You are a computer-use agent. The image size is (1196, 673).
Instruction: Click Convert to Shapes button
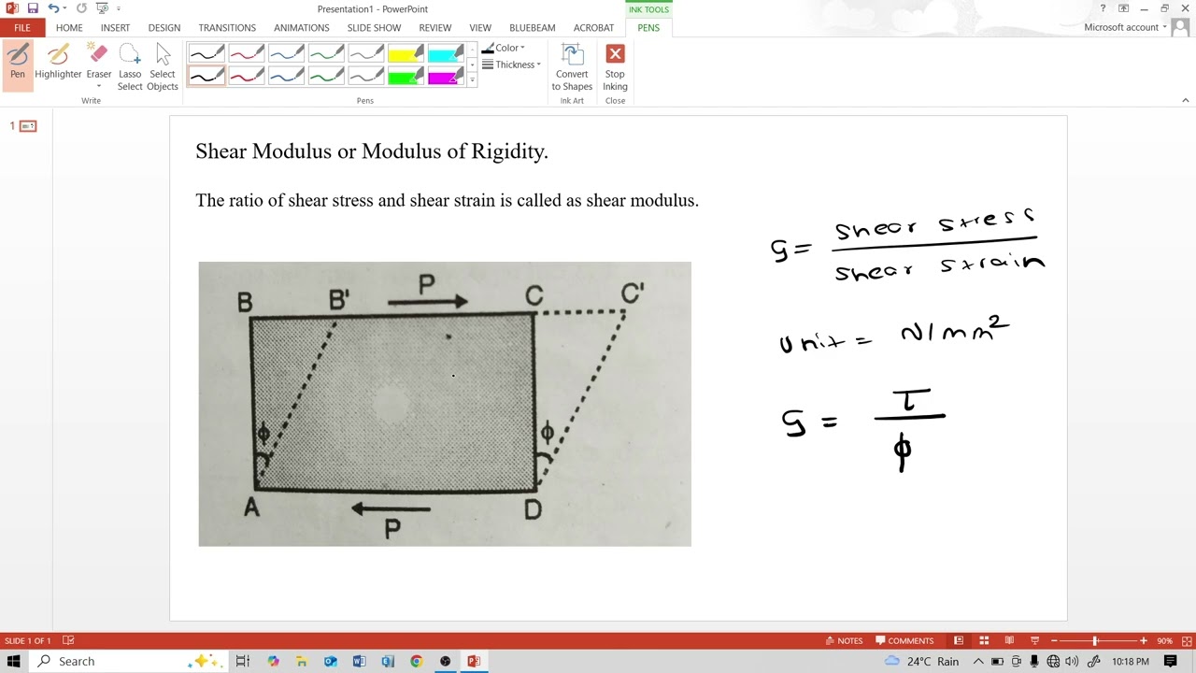[572, 66]
